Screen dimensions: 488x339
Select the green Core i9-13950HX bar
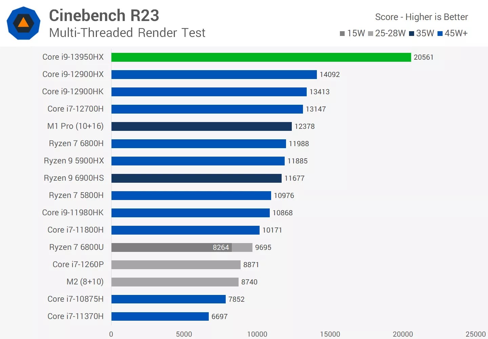(x=261, y=57)
